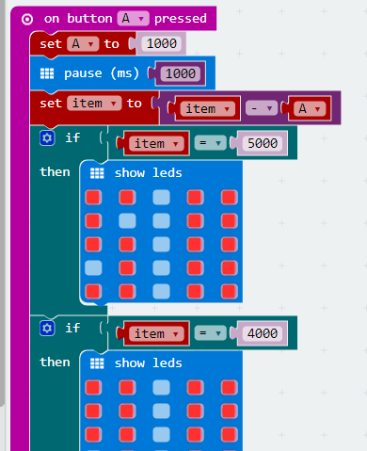The image size is (367, 451).
Task: Toggle second-row fourth-column LED in the first show leds
Action: coord(195,221)
